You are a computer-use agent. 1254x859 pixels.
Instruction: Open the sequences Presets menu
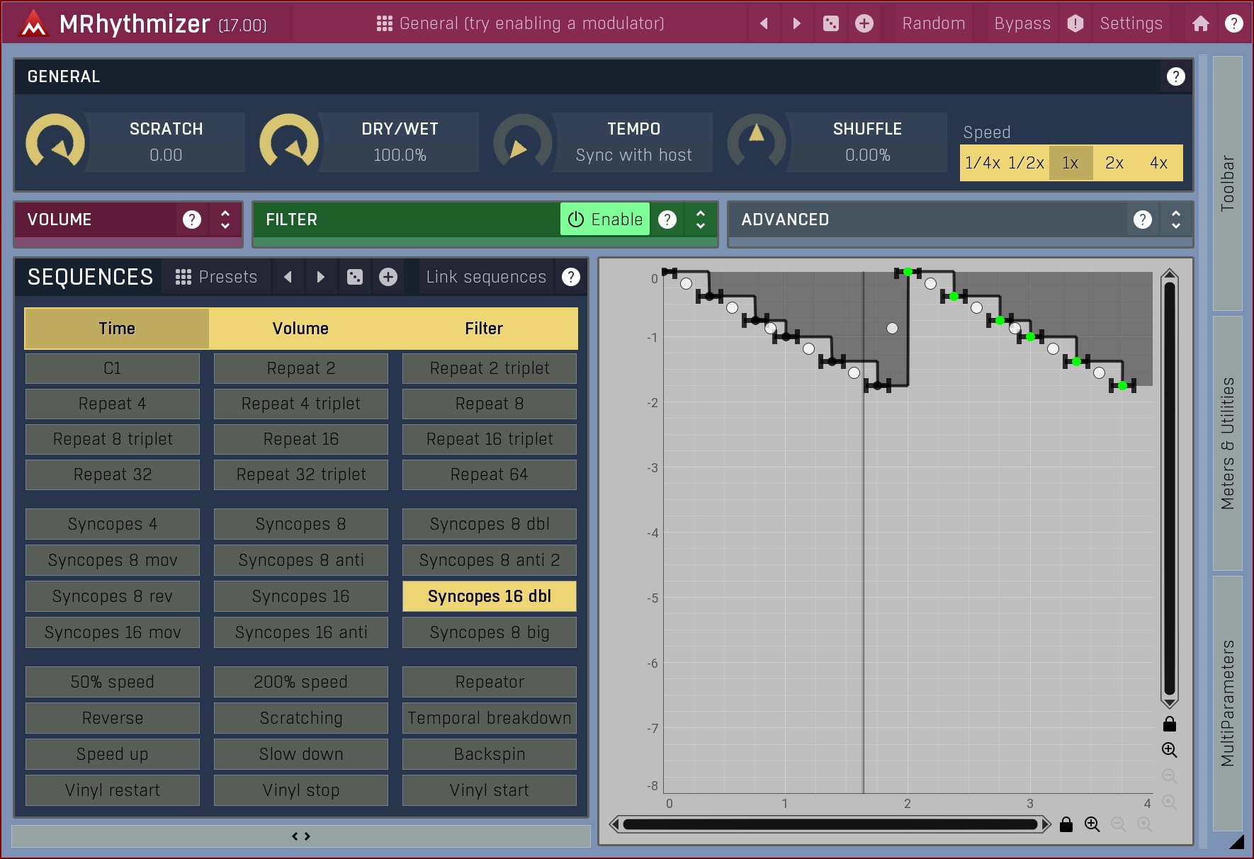tap(216, 277)
